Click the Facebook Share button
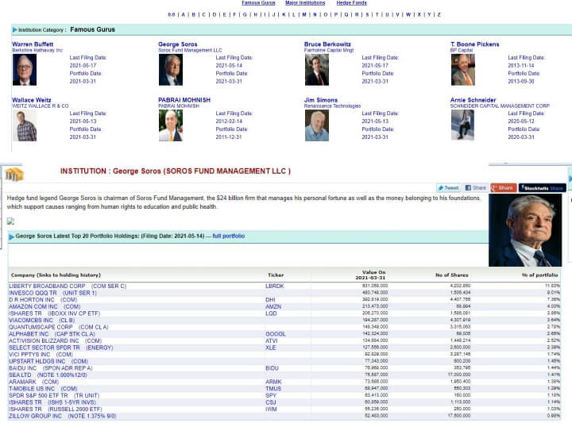Viewport: 572px width, 423px height. (476, 187)
